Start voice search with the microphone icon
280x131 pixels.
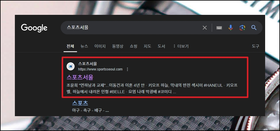(x=230, y=28)
